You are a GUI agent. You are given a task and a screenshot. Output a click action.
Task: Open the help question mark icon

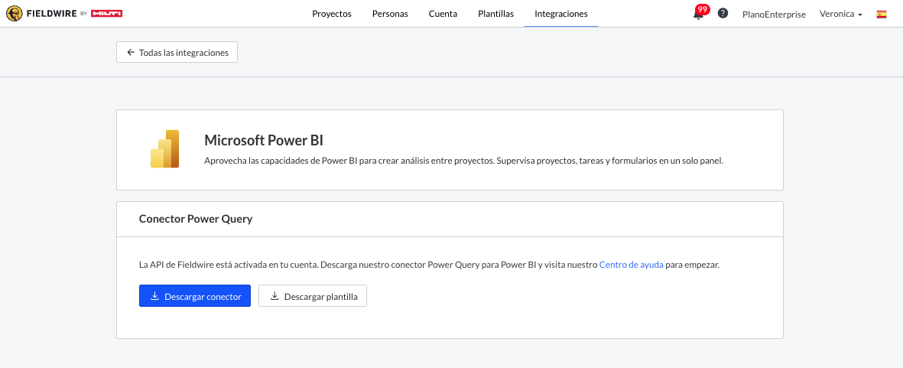[723, 13]
